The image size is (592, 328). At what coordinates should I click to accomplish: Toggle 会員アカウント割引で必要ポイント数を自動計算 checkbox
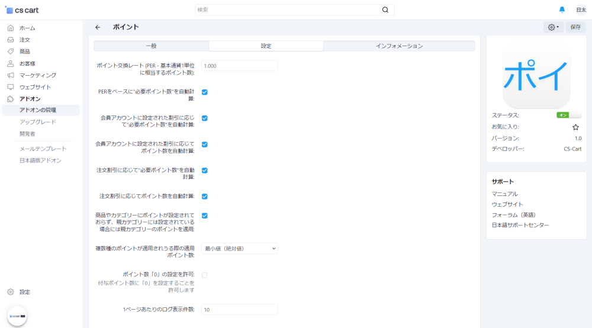(x=205, y=118)
